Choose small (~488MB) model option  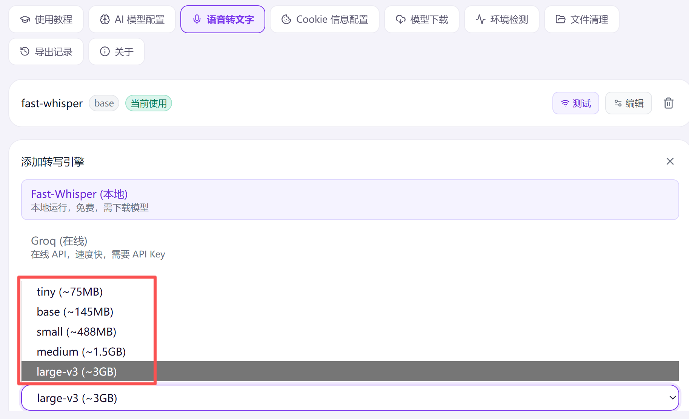click(350, 331)
